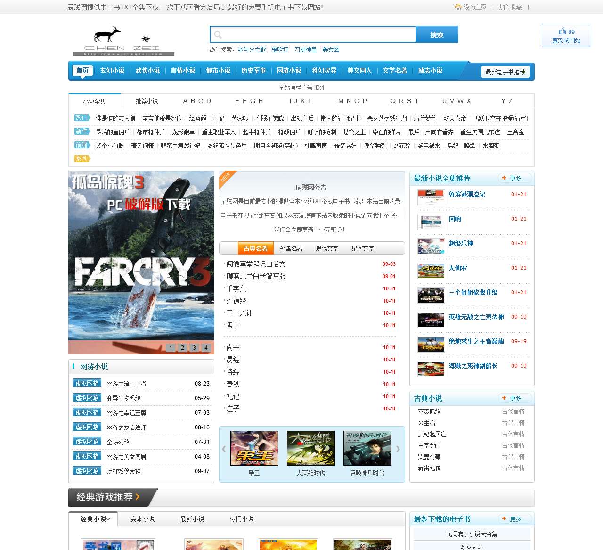Image resolution: width=603 pixels, height=550 pixels.
Task: Open hot search 冰与火之歌
Action: 252,49
